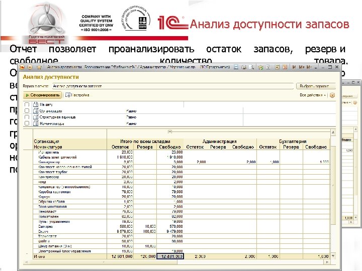
Task: Enable the На дату filter checkbox
Action: (27, 104)
